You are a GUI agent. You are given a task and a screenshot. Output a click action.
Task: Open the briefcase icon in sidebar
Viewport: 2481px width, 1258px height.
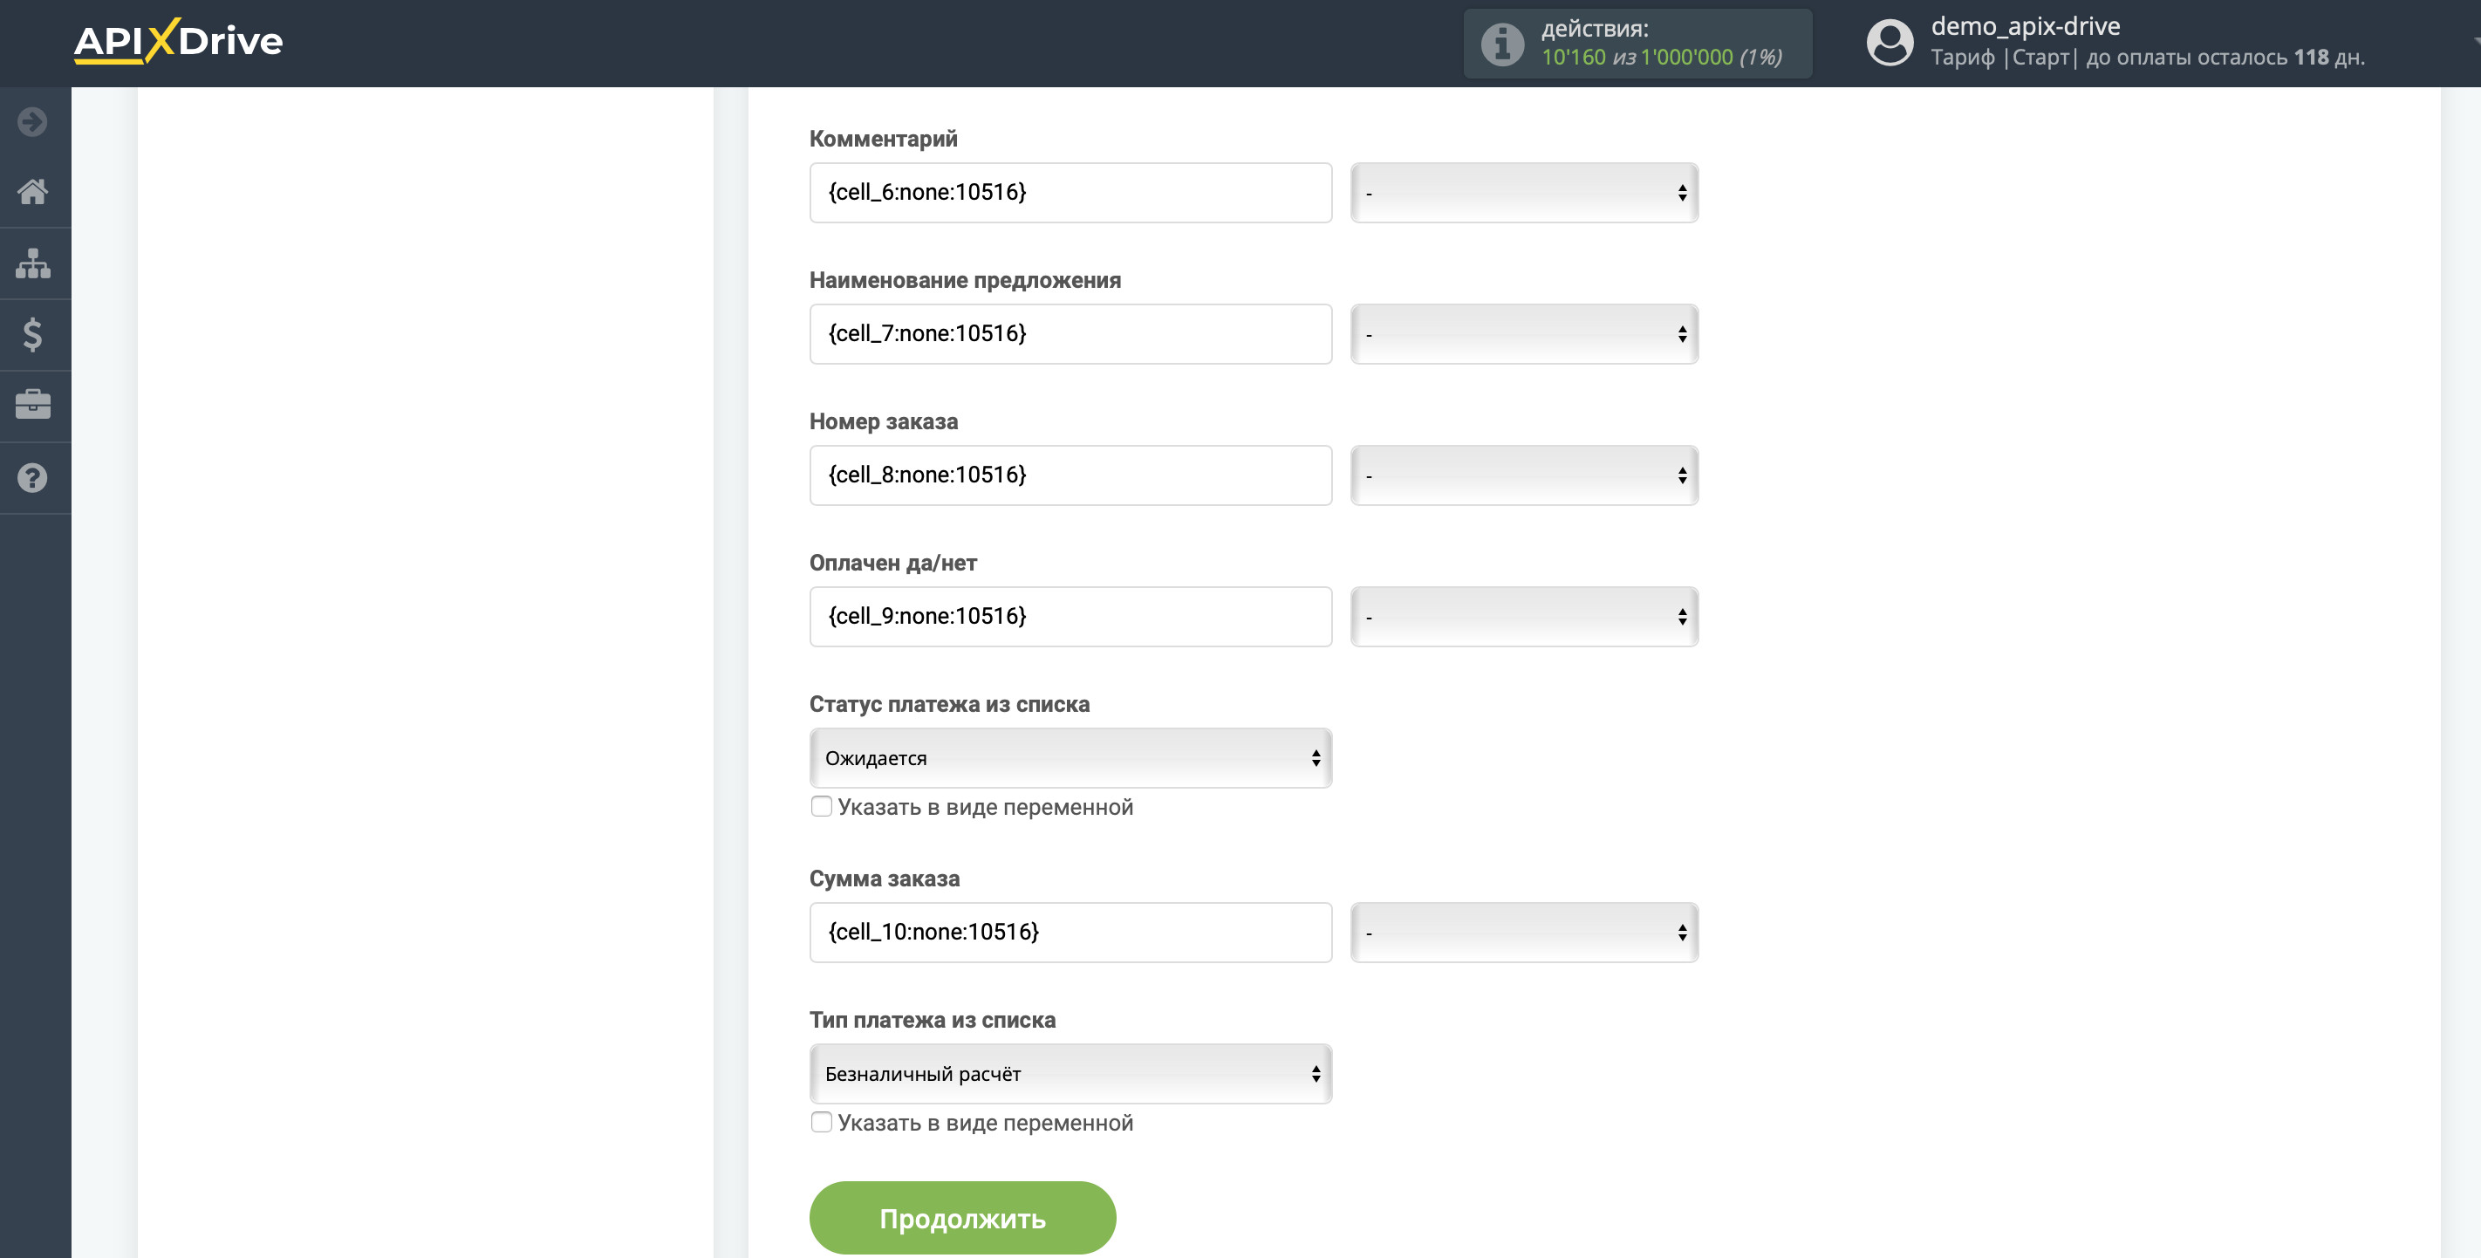click(33, 405)
